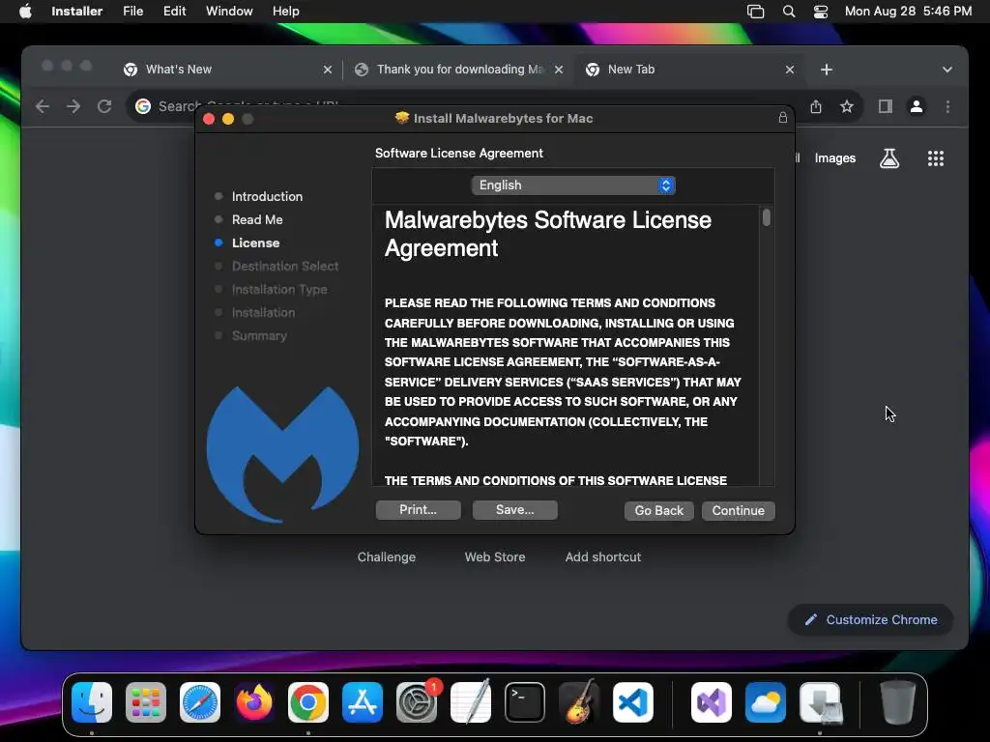Viewport: 990px width, 742px height.
Task: Open the Trash in the Dock
Action: tap(898, 702)
